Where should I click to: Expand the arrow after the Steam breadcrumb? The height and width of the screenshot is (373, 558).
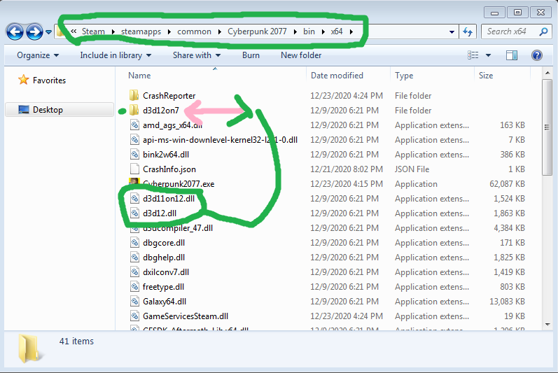click(x=113, y=31)
